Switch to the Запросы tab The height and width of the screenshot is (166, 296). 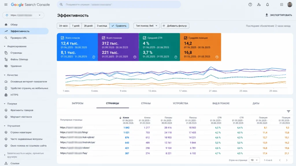coord(77,103)
